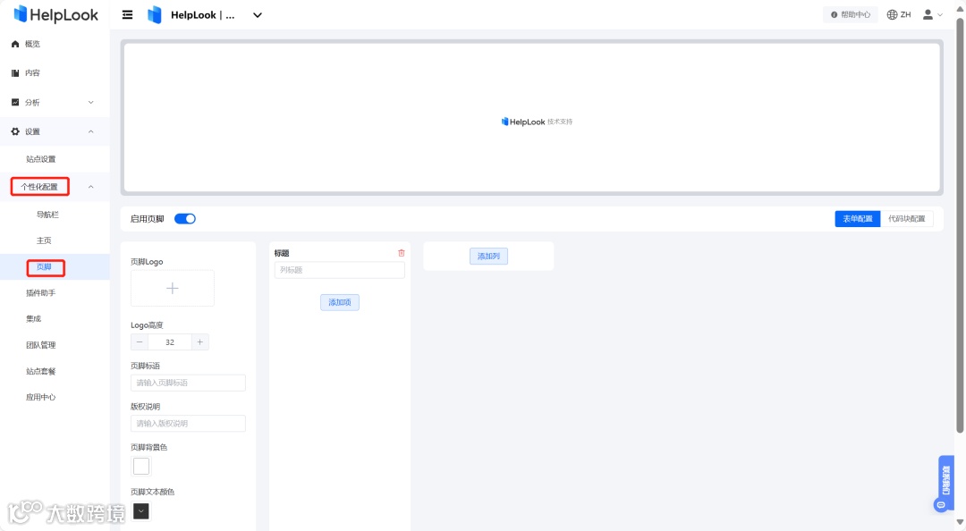Click the blue HelpLook site icon in top bar
This screenshot has height=531, width=966.
(x=155, y=15)
